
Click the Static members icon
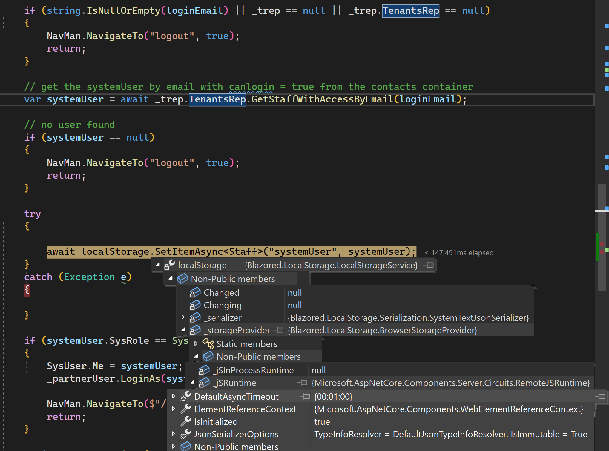pyautogui.click(x=208, y=344)
